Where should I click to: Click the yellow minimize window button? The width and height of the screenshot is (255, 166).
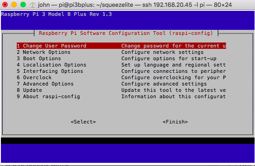(14, 5)
